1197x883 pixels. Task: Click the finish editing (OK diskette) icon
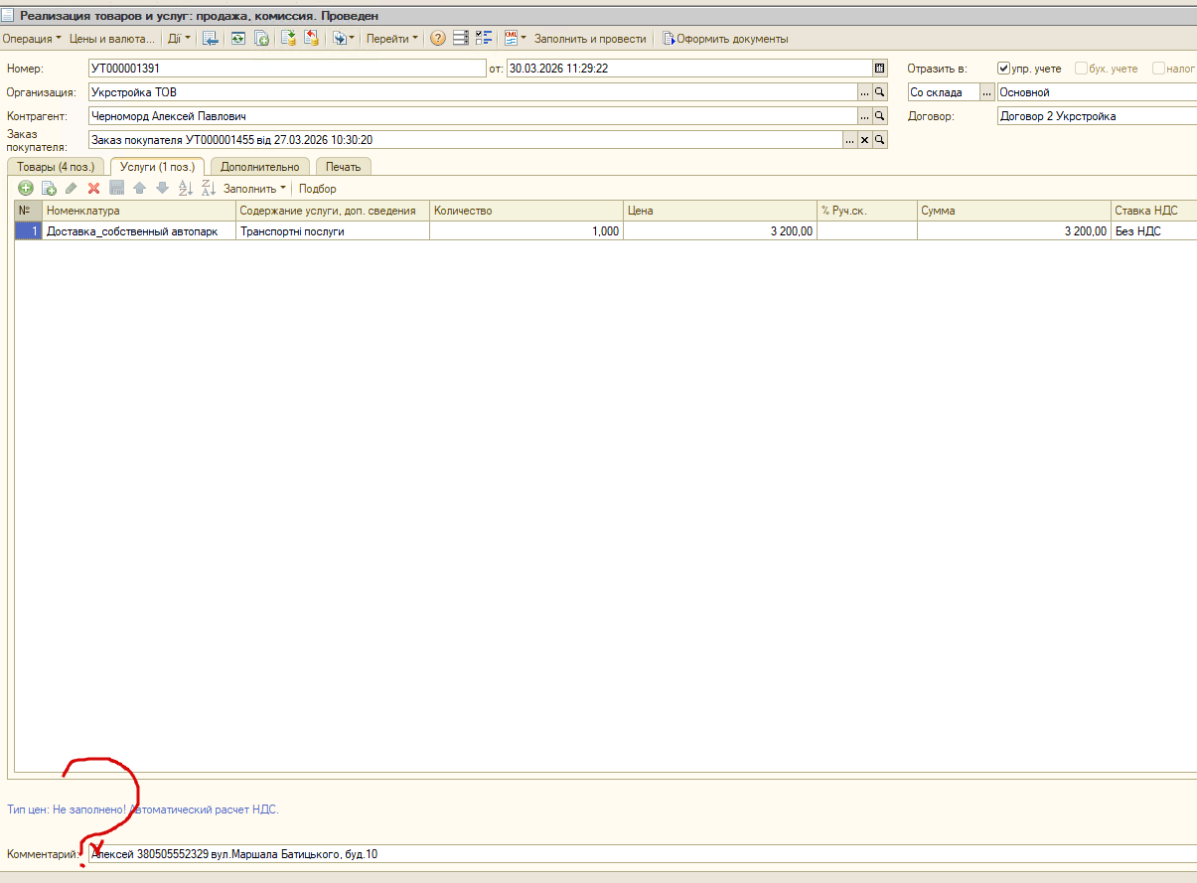click(116, 188)
